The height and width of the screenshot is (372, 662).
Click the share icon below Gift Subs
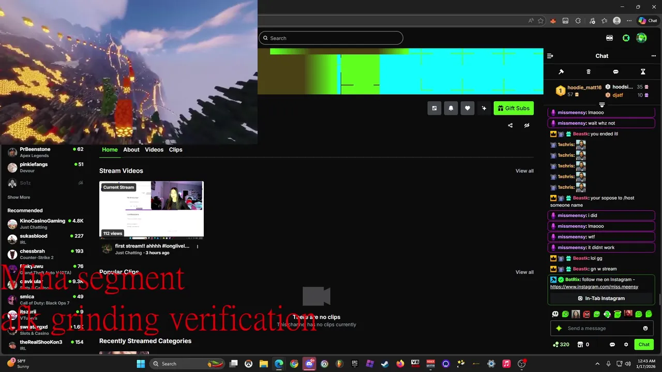coord(510,125)
